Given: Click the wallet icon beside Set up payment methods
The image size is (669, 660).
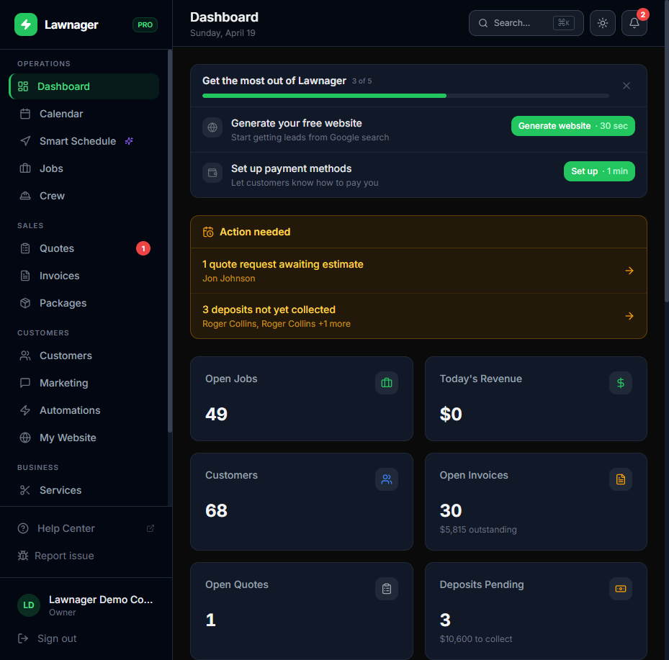Looking at the screenshot, I should tap(212, 173).
